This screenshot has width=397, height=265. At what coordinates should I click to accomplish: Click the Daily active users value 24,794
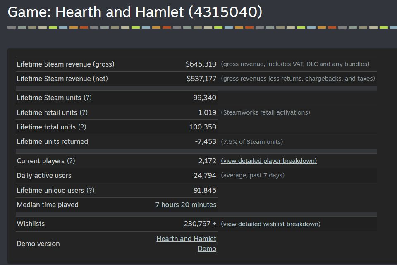(205, 175)
